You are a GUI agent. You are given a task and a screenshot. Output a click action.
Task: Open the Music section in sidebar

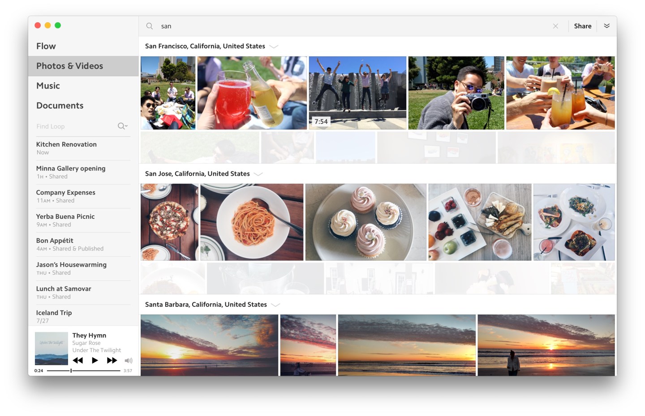click(x=48, y=85)
